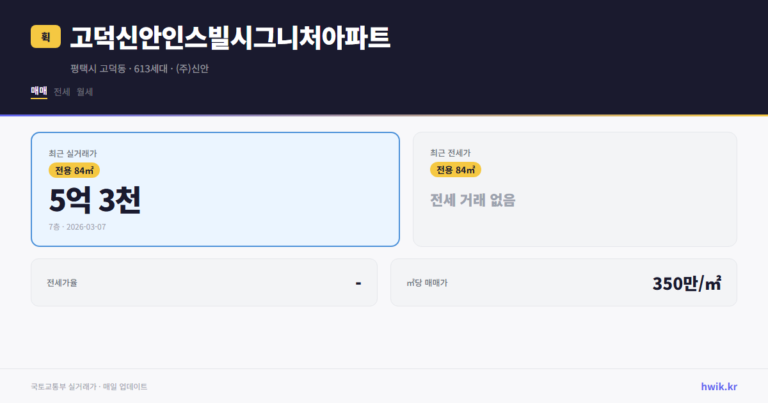Image resolution: width=768 pixels, height=403 pixels.
Task: Click the 매일 업데이트 footer text
Action: [x=126, y=386]
